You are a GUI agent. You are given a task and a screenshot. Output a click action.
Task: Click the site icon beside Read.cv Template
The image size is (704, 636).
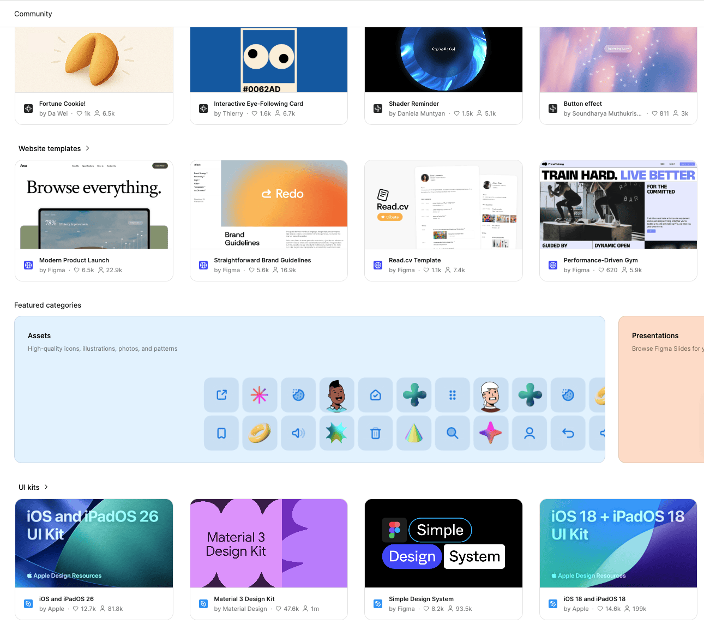378,265
